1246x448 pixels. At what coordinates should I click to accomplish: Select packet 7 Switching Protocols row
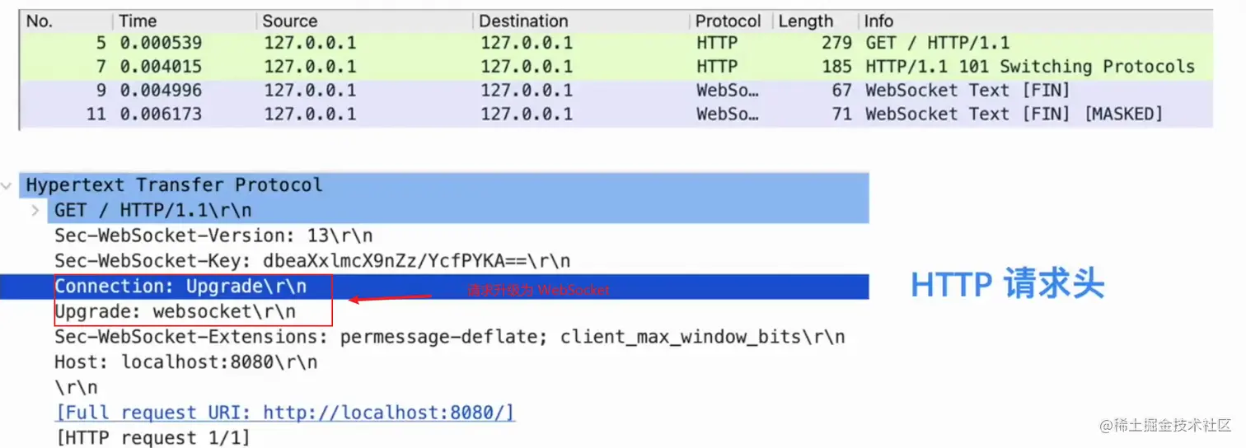pyautogui.click(x=616, y=67)
